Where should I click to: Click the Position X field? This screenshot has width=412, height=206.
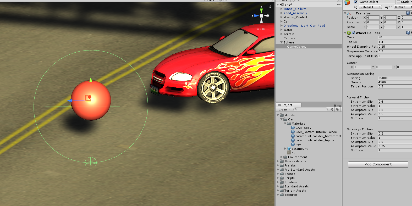[x=373, y=18]
